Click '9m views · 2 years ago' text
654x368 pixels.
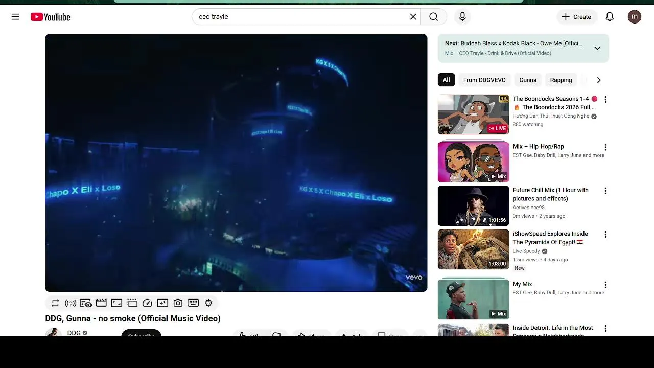pos(539,216)
